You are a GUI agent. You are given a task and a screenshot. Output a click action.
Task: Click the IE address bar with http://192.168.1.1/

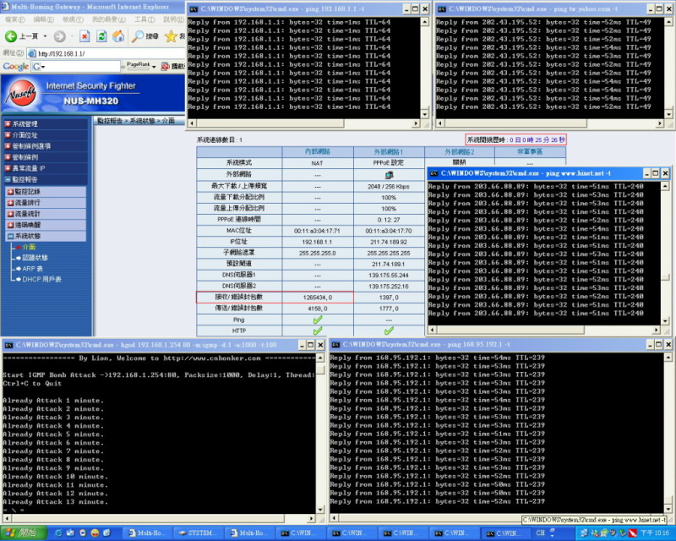point(106,53)
